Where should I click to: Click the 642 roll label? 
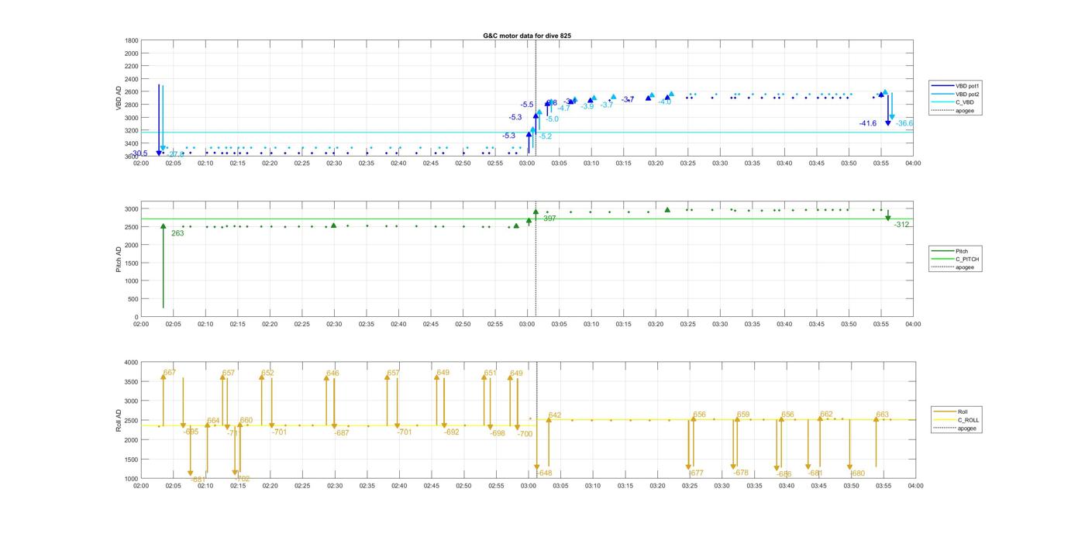click(555, 416)
